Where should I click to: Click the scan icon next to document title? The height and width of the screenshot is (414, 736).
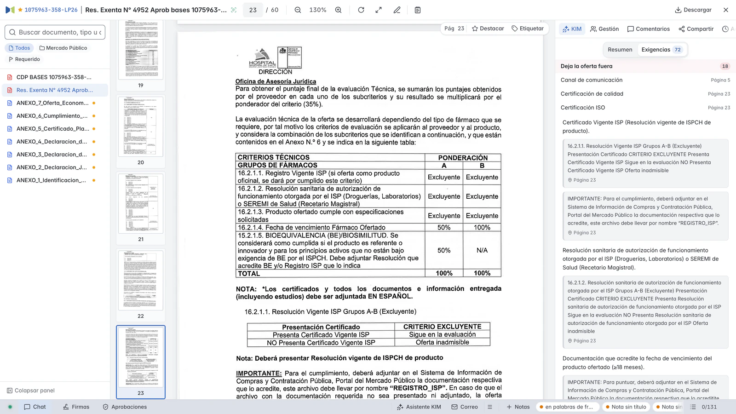click(234, 10)
